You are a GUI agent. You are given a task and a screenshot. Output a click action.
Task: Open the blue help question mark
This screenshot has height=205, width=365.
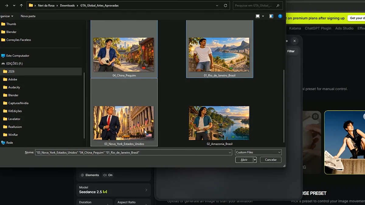point(280,16)
